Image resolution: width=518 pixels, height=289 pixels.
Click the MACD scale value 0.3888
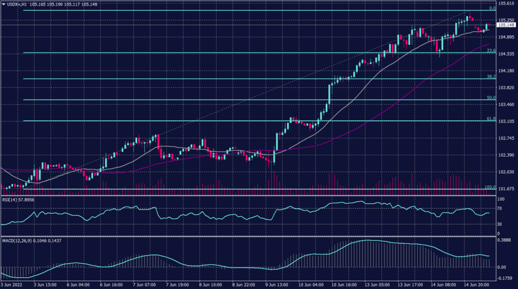[x=505, y=240]
